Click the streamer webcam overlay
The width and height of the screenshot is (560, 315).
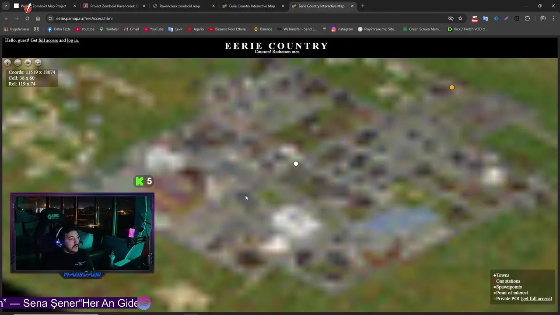pyautogui.click(x=82, y=233)
